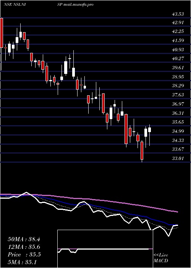Click the last white candlestick on chart
Image resolution: width=191 pixels, height=268 pixels.
pyautogui.click(x=150, y=130)
